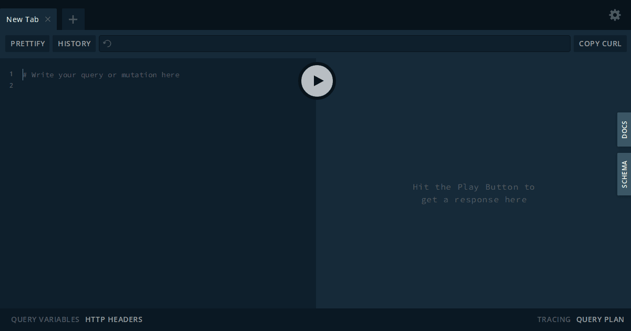Expand the HISTORY list
The image size is (631, 331).
(74, 44)
